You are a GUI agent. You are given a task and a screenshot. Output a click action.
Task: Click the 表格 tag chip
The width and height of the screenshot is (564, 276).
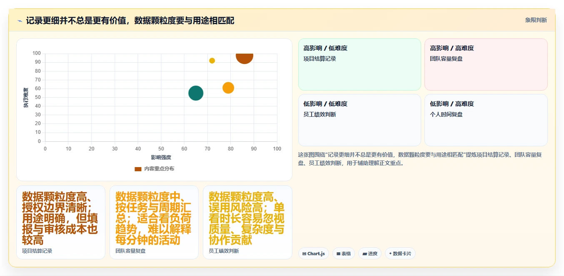344,254
